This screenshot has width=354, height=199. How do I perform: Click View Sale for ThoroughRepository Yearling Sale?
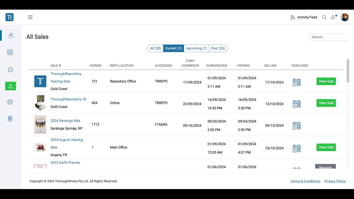pyautogui.click(x=326, y=81)
